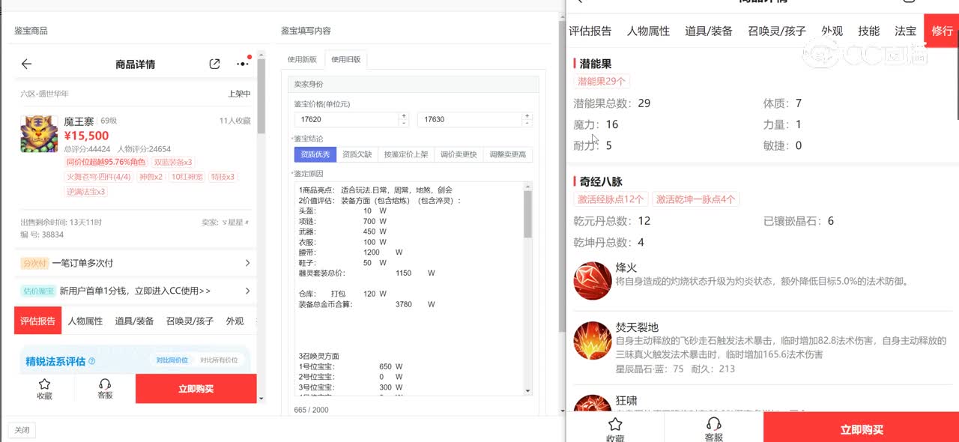Click inside the 鉴定原因 text area
Viewport: 959px width, 442px height.
[409, 288]
